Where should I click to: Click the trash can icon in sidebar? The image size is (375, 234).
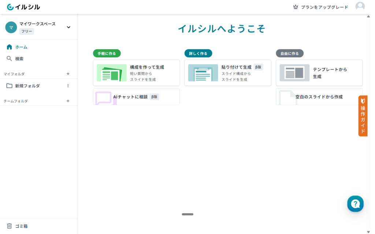coord(10,226)
